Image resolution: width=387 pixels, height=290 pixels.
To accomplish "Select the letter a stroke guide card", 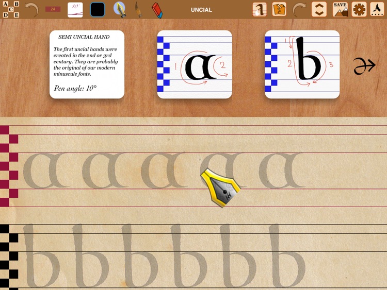I will (195, 64).
